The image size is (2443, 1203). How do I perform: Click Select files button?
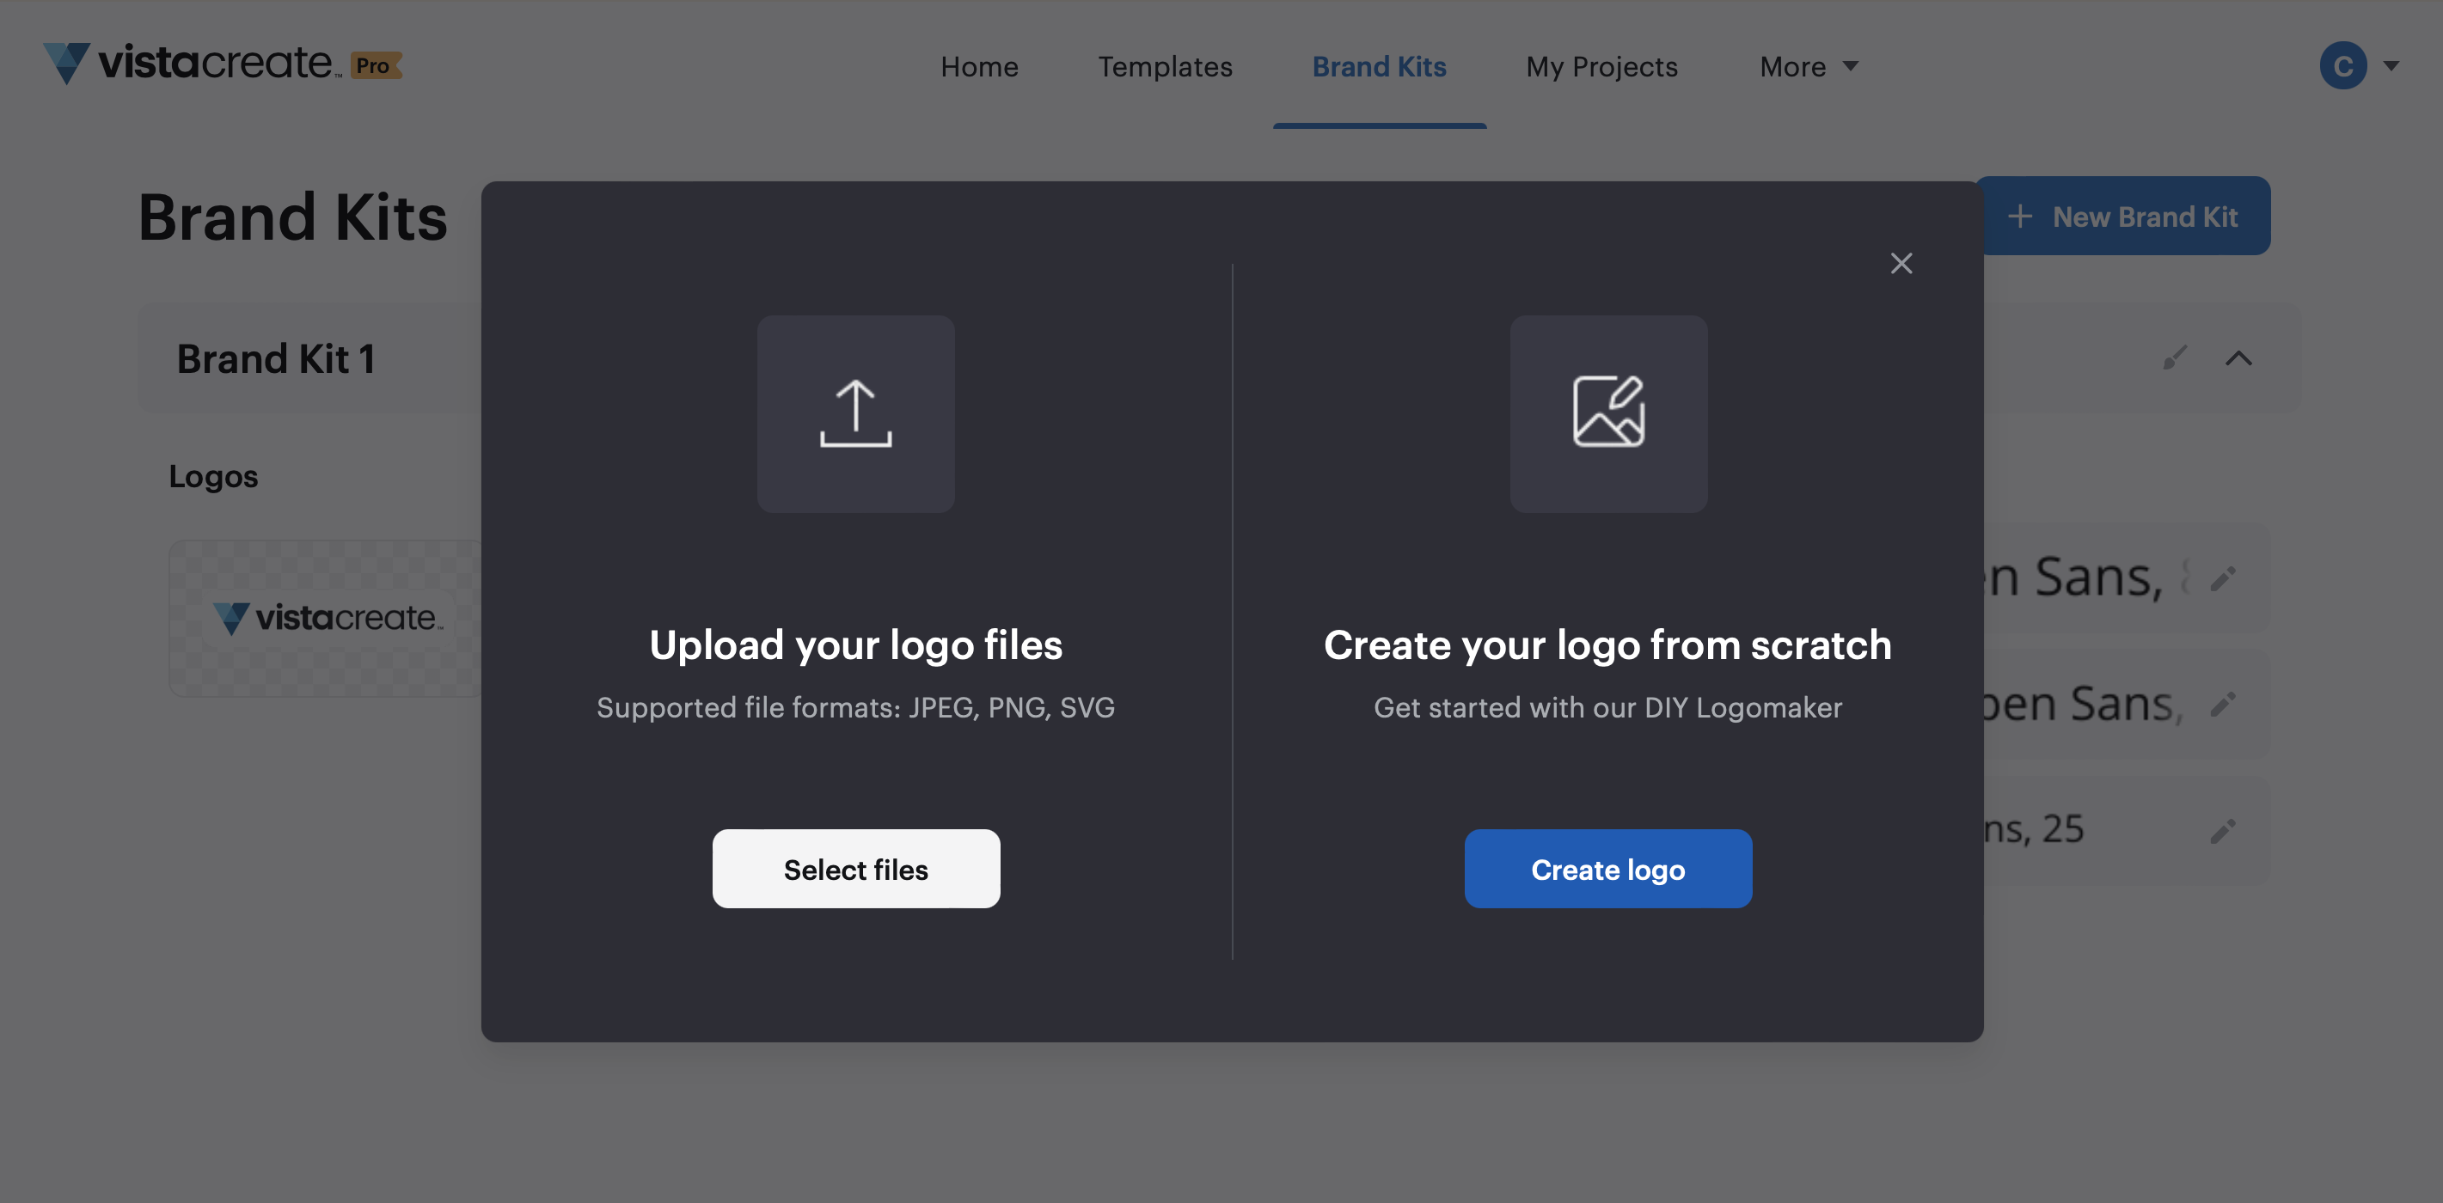(855, 869)
